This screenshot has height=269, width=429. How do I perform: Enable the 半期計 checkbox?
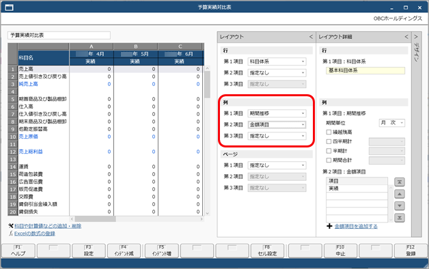[x=329, y=151]
